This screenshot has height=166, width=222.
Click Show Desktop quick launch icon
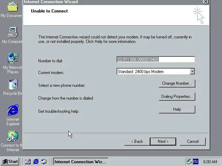[28, 162]
